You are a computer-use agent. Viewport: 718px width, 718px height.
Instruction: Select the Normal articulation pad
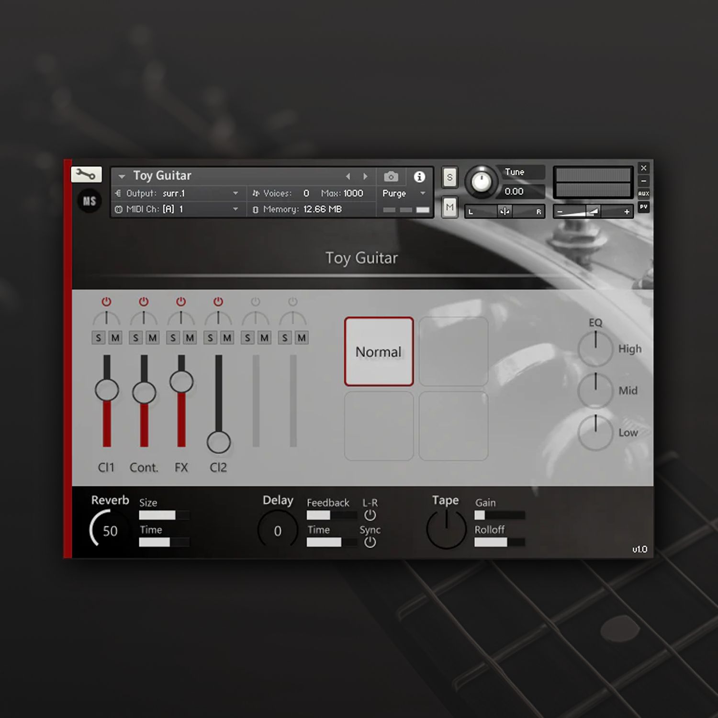379,352
